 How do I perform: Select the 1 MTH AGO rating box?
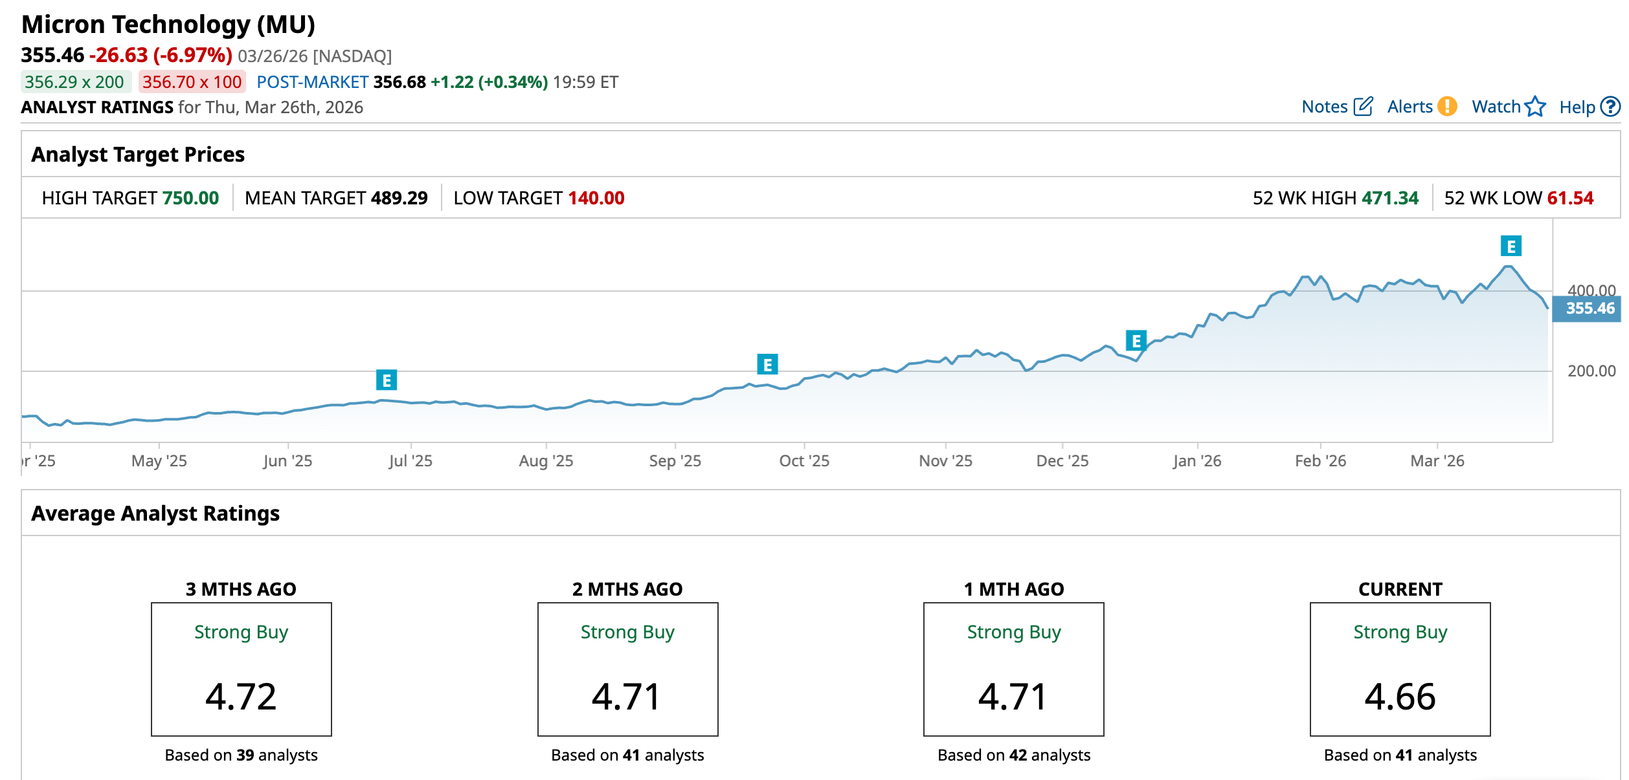pos(1013,669)
